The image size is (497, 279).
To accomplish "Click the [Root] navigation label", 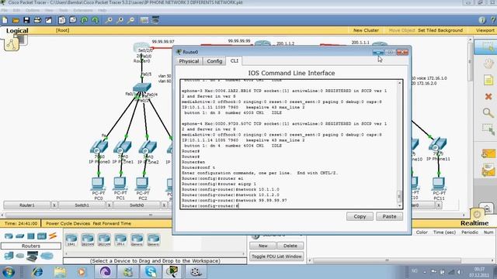I will (62, 30).
